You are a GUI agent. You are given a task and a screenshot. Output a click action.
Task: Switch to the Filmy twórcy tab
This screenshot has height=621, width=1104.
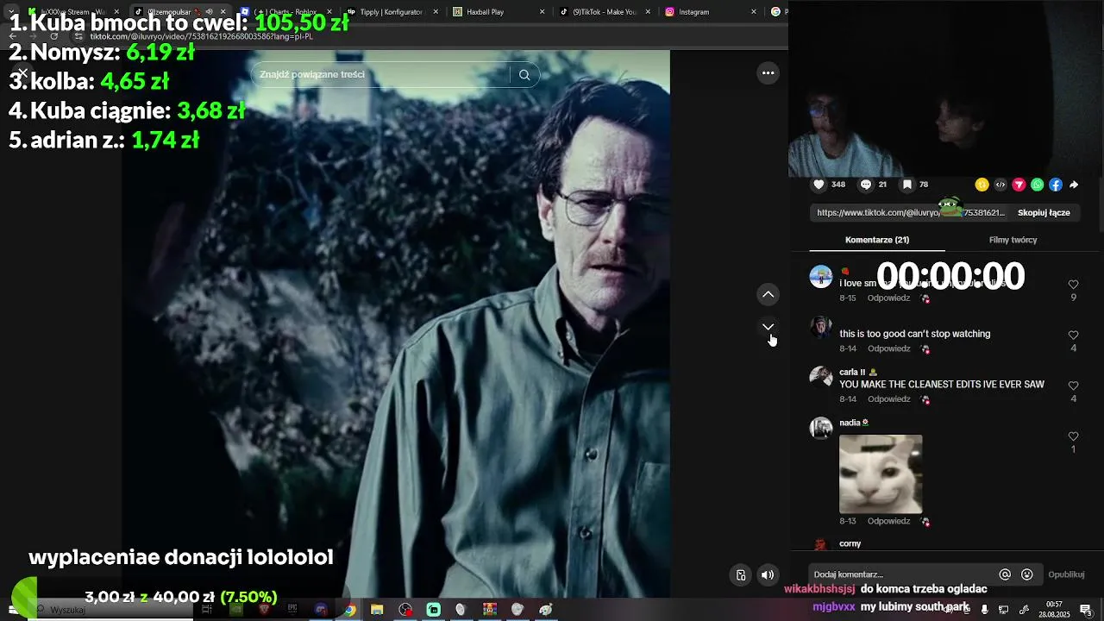(1013, 240)
